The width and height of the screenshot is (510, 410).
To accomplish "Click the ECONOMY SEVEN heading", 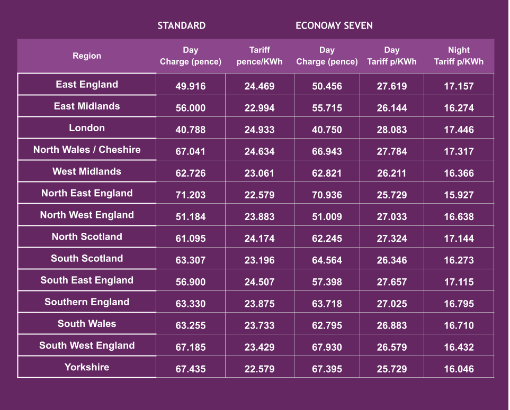I will pyautogui.click(x=334, y=25).
